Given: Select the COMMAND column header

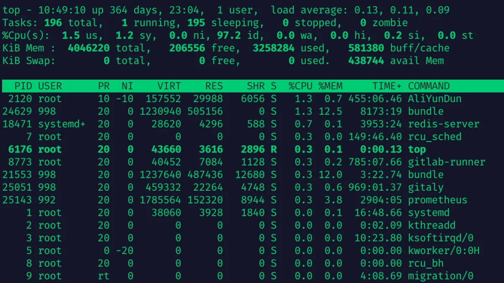Looking at the screenshot, I should click(x=429, y=86).
